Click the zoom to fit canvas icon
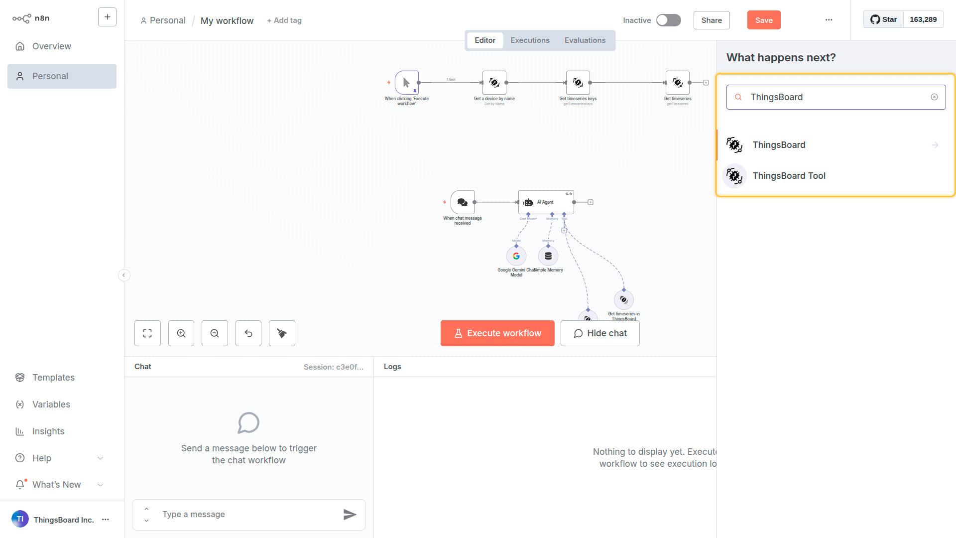The height and width of the screenshot is (538, 956). click(147, 333)
